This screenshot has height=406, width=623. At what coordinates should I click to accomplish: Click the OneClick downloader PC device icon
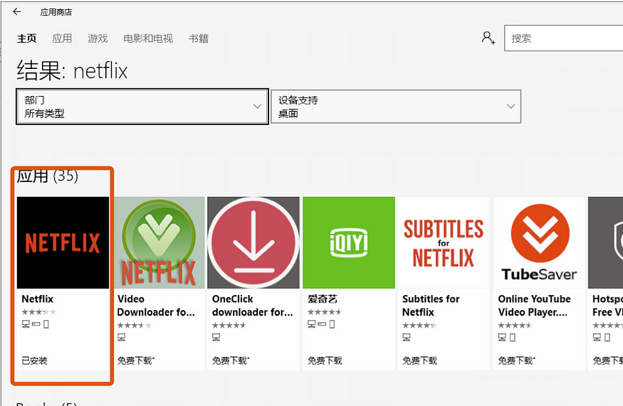click(x=216, y=337)
